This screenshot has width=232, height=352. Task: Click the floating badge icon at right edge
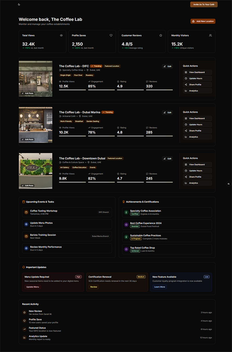pos(229,184)
